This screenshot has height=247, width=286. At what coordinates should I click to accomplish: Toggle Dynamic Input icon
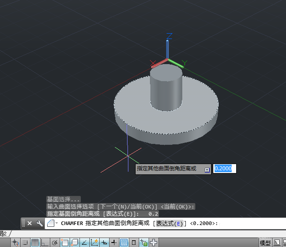104,243
